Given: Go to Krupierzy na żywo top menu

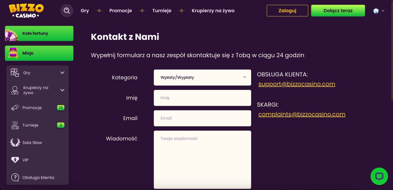Looking at the screenshot, I should tap(213, 10).
